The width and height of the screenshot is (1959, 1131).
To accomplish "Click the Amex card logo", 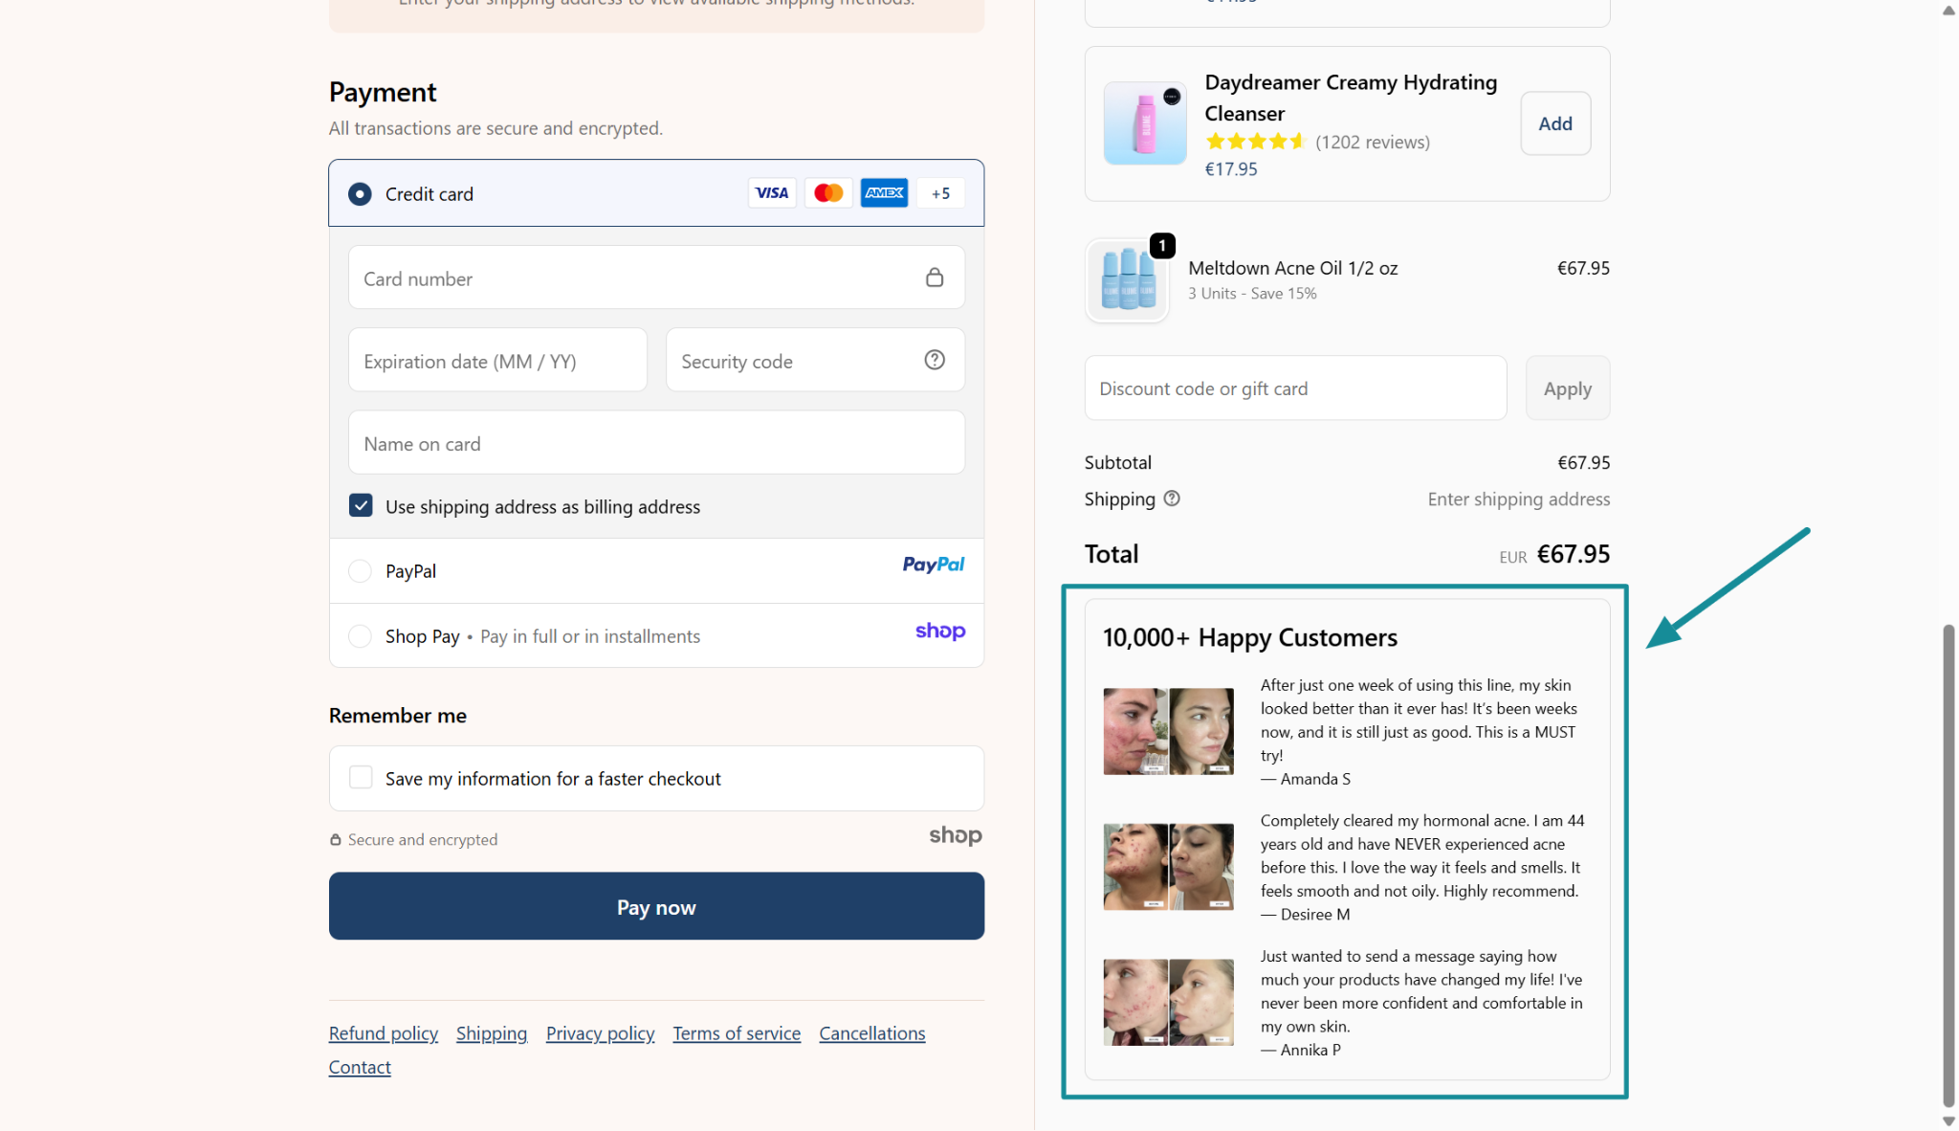I will (x=884, y=193).
